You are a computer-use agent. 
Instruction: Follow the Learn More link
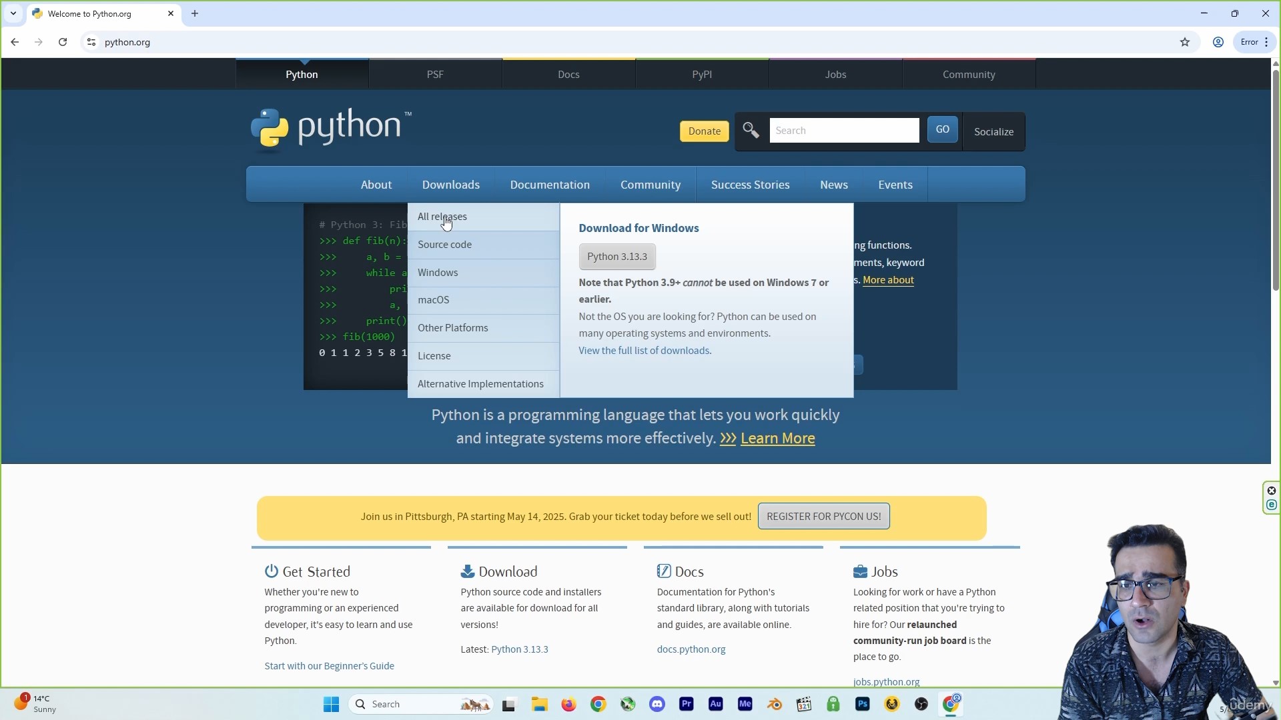[777, 438]
